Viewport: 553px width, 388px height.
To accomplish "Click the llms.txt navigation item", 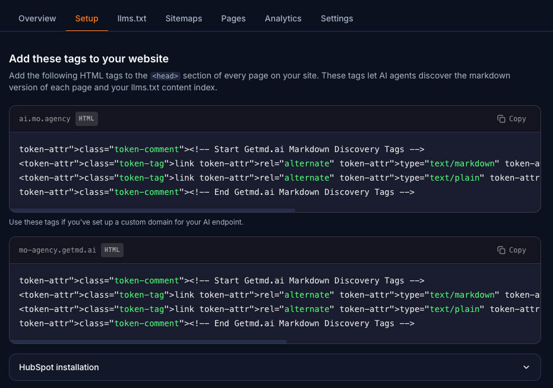I will (x=131, y=18).
